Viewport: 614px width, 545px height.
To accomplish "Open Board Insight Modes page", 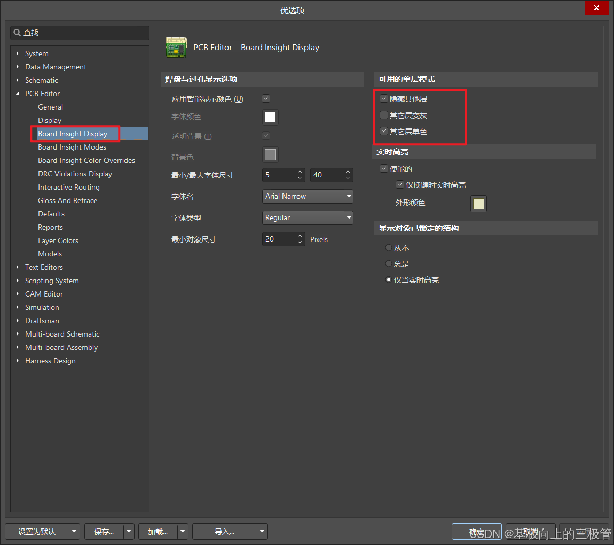I will (72, 147).
